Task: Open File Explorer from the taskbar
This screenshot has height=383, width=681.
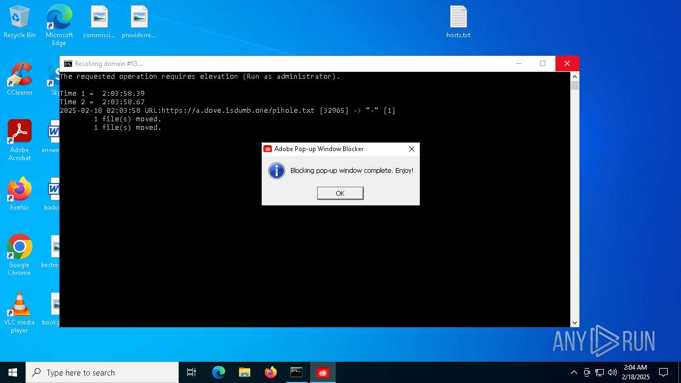Action: (x=245, y=372)
